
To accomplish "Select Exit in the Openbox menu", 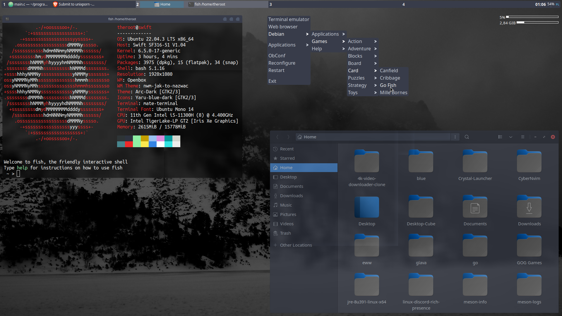I will pyautogui.click(x=289, y=81).
